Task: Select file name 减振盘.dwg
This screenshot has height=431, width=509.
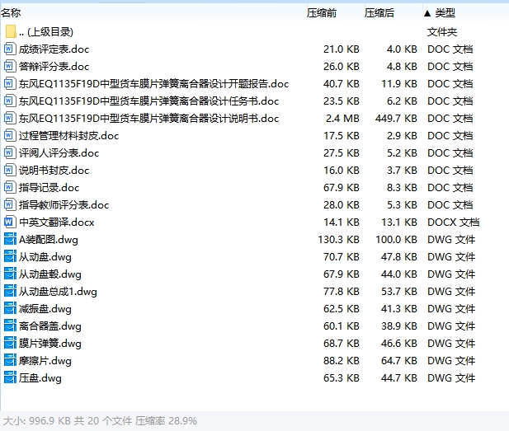Action: tap(45, 309)
